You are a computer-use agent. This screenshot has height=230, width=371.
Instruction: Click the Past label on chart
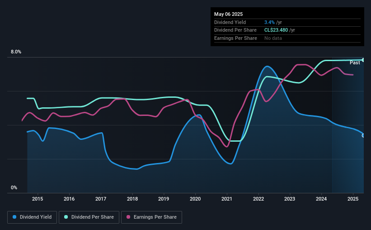coord(355,62)
